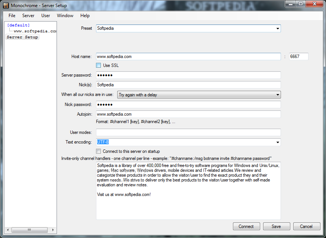Click the Autojoin input field
Viewport: 326px width, 238px height.
click(188, 114)
